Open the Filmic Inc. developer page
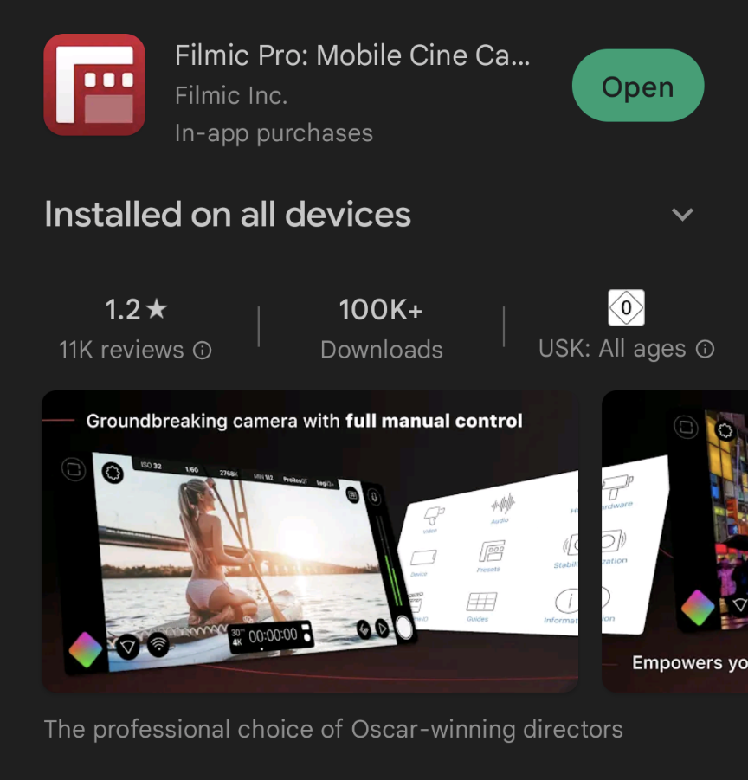The width and height of the screenshot is (748, 780). 231,95
